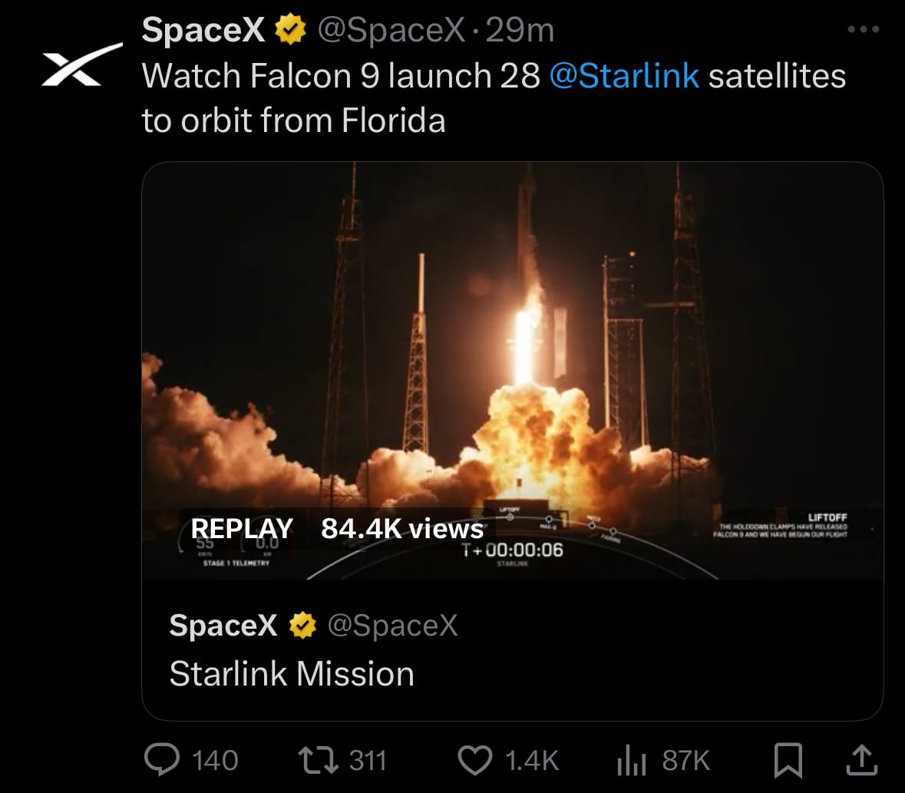The height and width of the screenshot is (793, 905).
Task: Click the verified badge in the quoted card
Action: (302, 626)
